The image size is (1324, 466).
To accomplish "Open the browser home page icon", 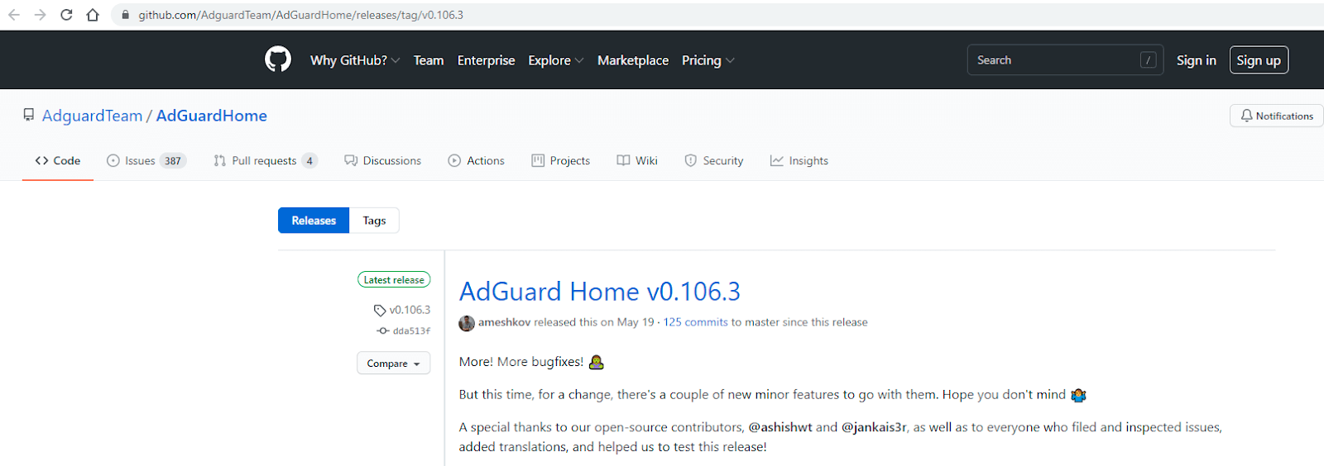I will tap(93, 15).
